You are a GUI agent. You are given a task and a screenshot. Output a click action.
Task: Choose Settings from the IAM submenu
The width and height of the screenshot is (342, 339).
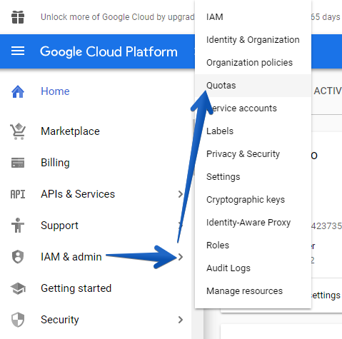click(x=253, y=177)
